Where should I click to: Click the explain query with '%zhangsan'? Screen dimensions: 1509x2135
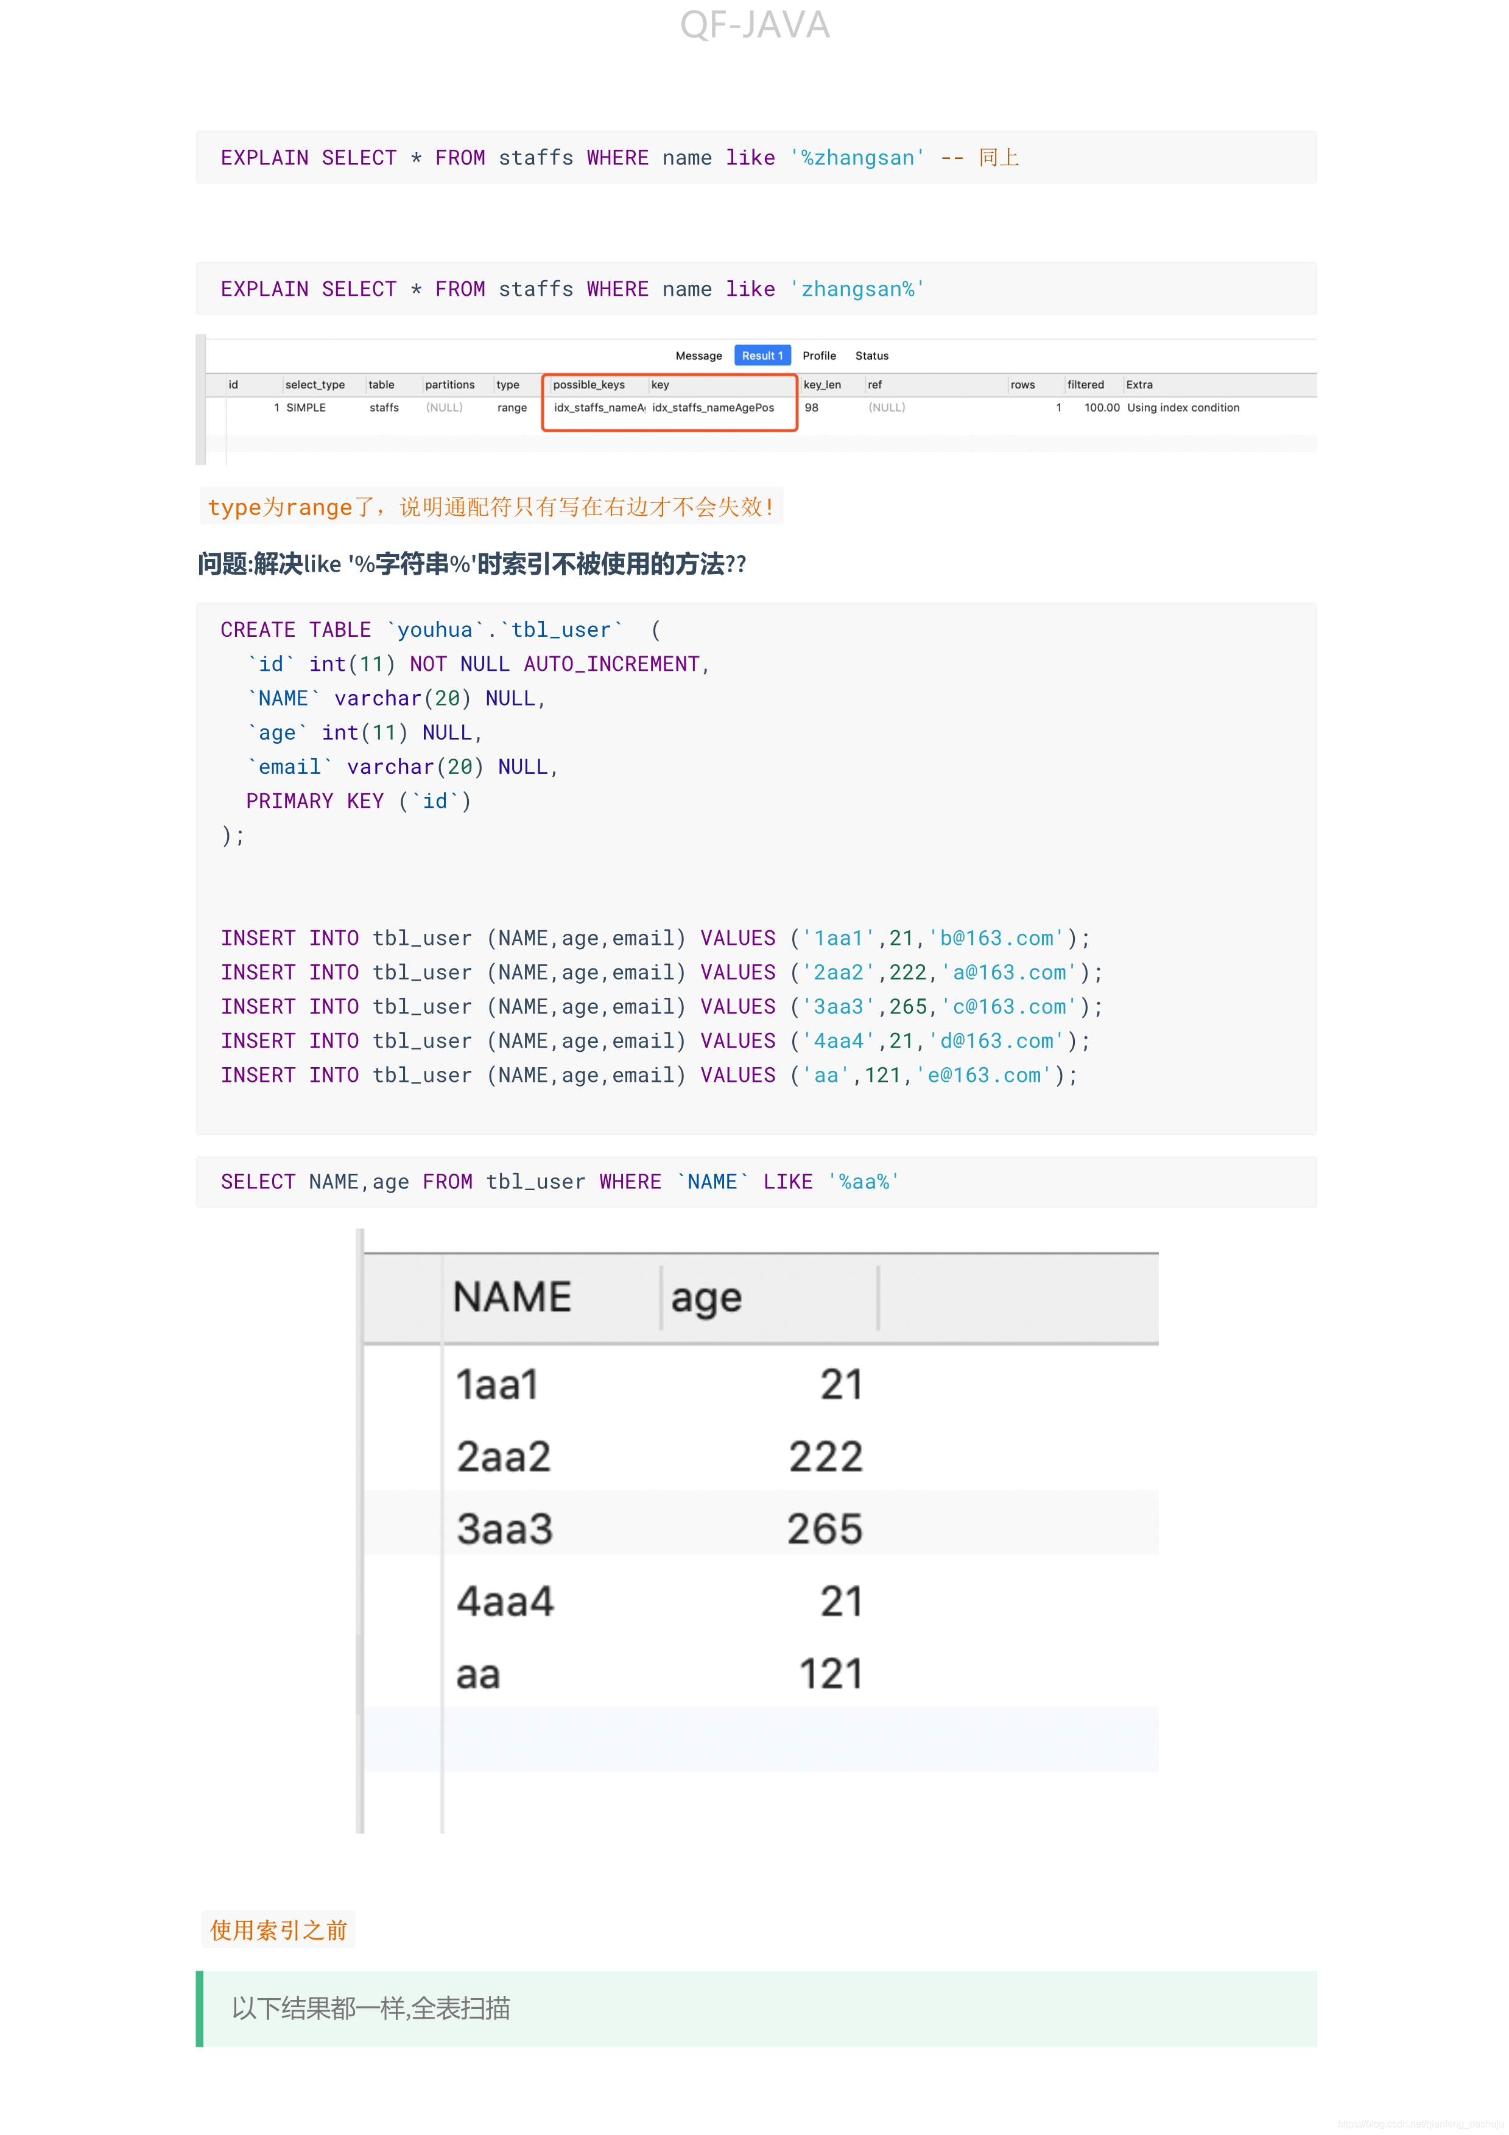point(619,157)
